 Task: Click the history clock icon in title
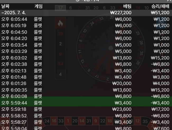coord(77,1)
